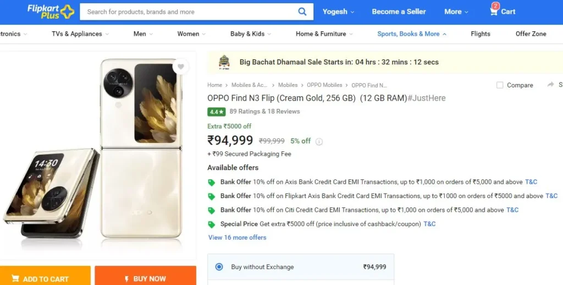
Task: Click the share arrow icon
Action: tap(550, 85)
